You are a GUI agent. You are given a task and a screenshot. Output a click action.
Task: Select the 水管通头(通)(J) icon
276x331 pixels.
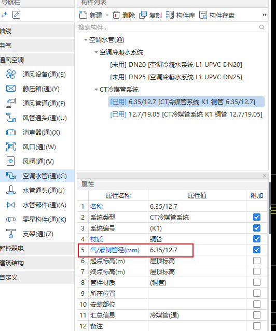click(11, 190)
